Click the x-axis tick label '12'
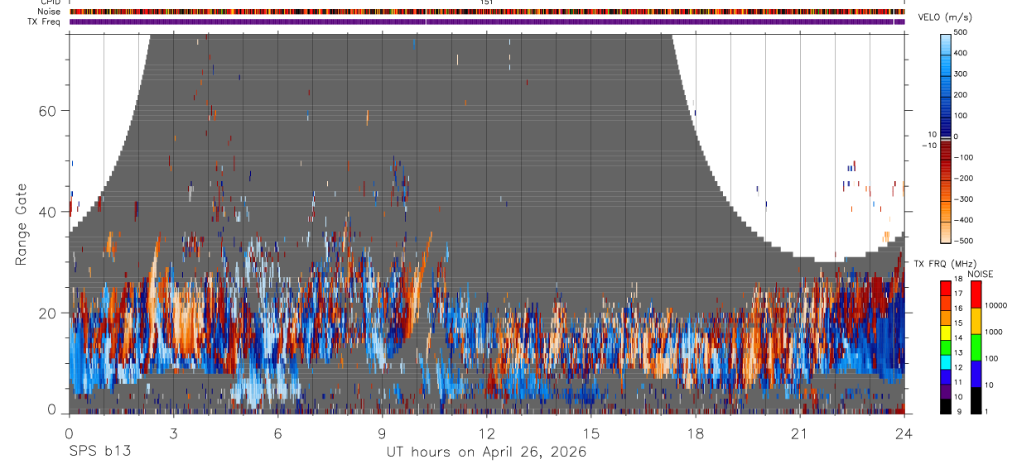The image size is (1017, 469). [x=487, y=433]
